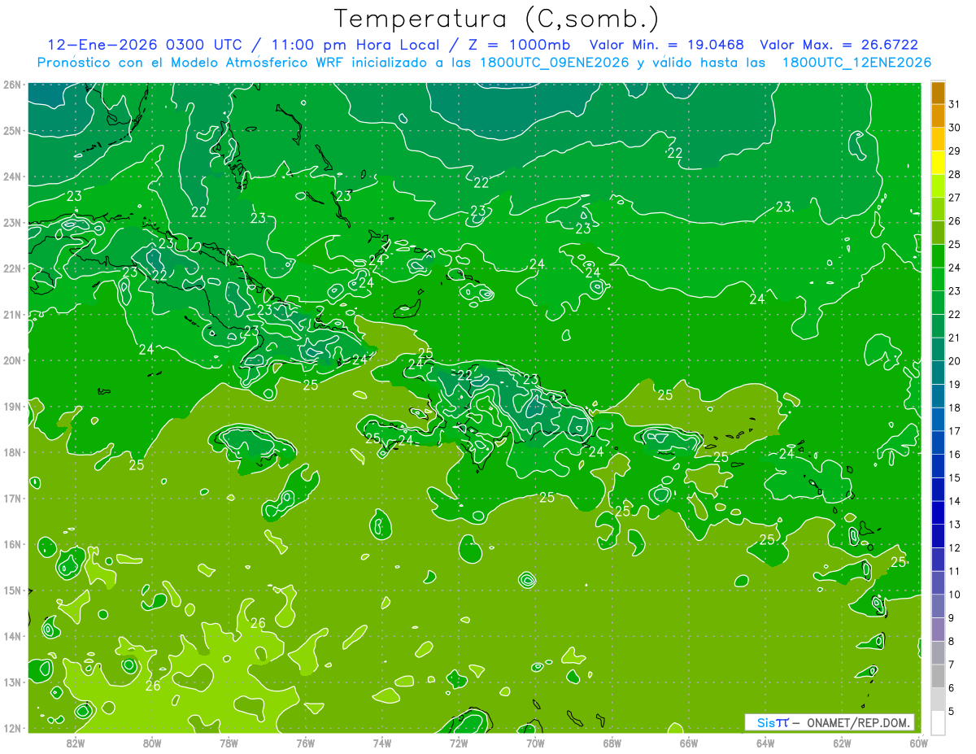Click the "70W" longitude axis label
This screenshot has width=976, height=754.
pos(535,742)
